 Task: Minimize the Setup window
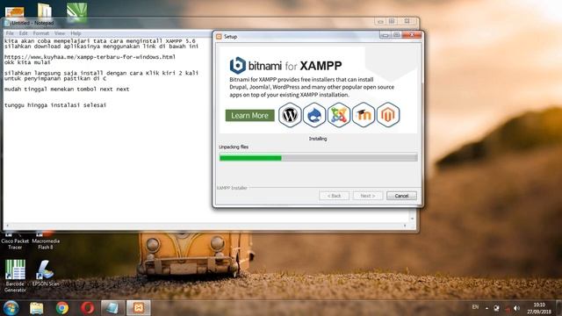click(385, 35)
